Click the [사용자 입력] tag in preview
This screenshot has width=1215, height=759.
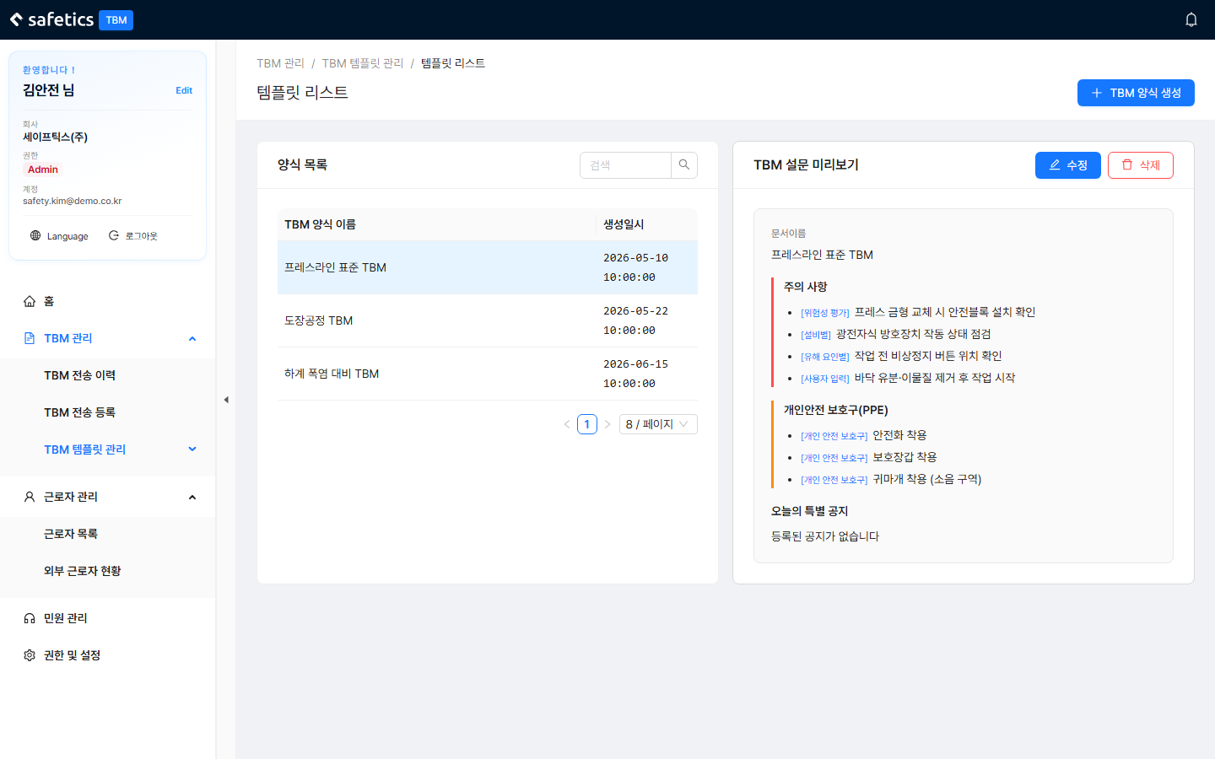825,379
